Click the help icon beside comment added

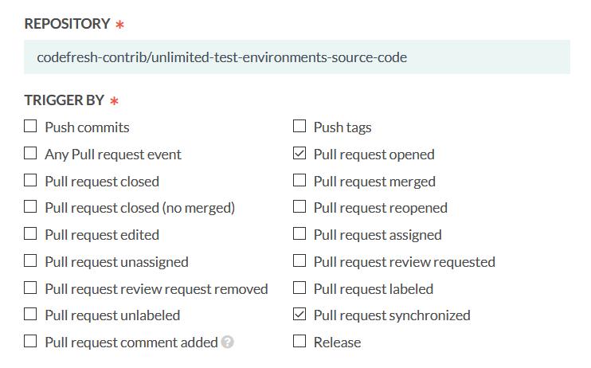(228, 343)
